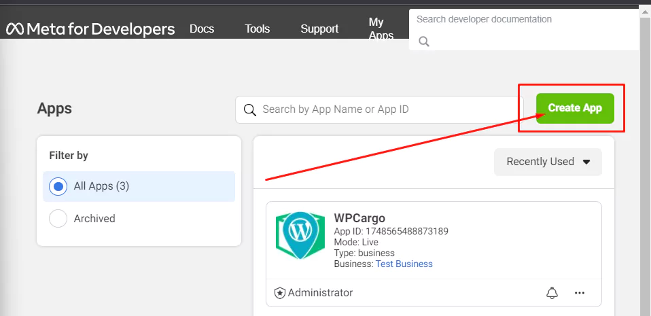Go to My Apps

tap(381, 29)
